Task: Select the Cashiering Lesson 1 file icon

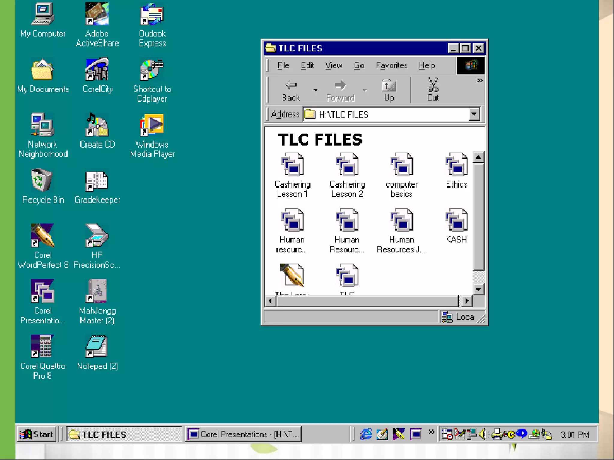Action: 292,165
